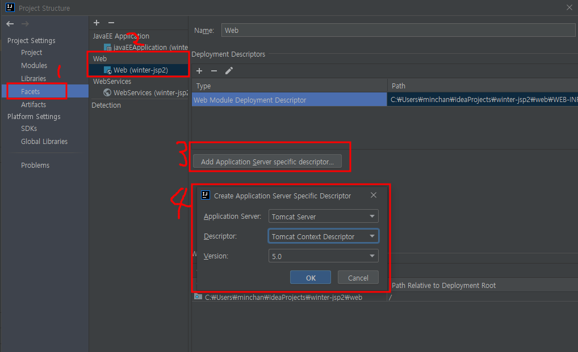Click the '/' relative path cell
This screenshot has height=352, width=578.
(483, 297)
